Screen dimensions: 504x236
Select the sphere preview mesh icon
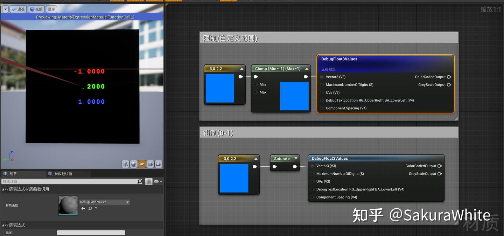(134, 164)
